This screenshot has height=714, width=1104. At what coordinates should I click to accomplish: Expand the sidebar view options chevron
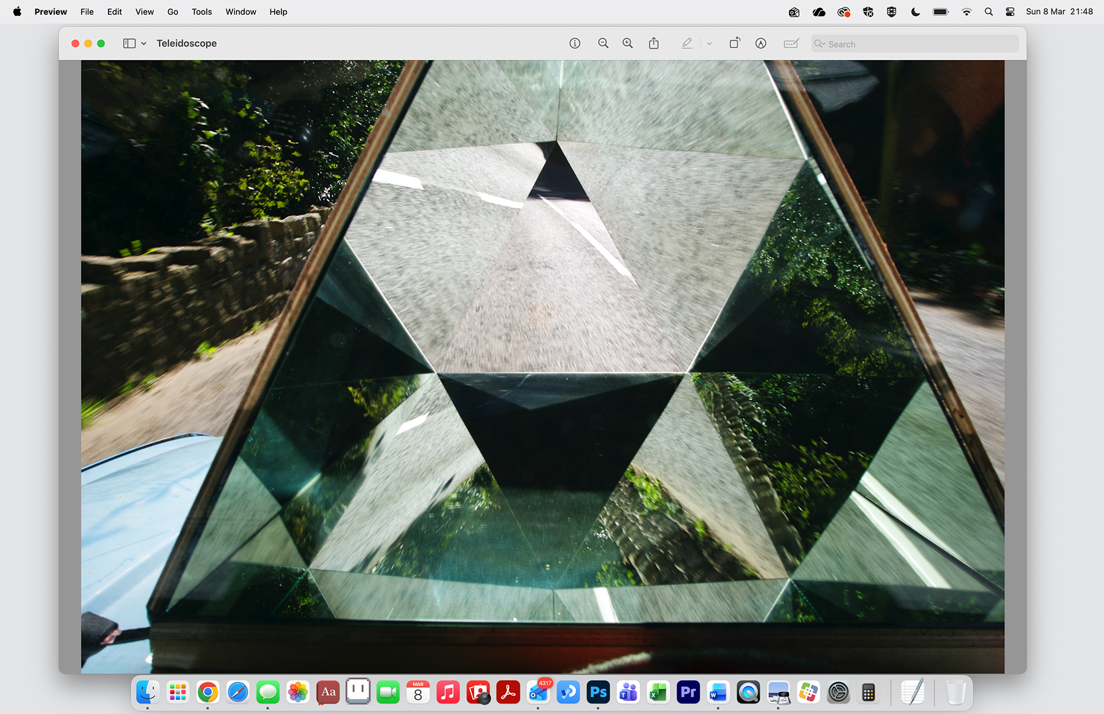tap(144, 44)
